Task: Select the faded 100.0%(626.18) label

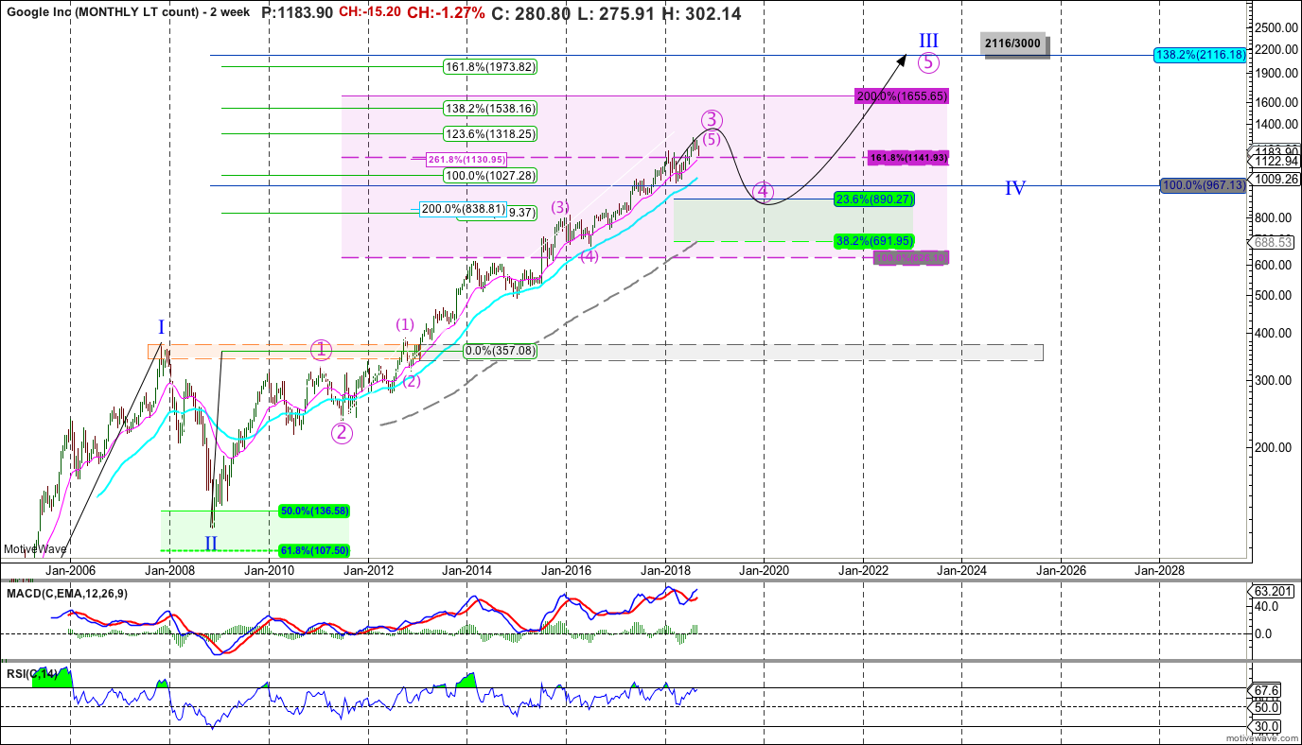Action: pyautogui.click(x=912, y=257)
